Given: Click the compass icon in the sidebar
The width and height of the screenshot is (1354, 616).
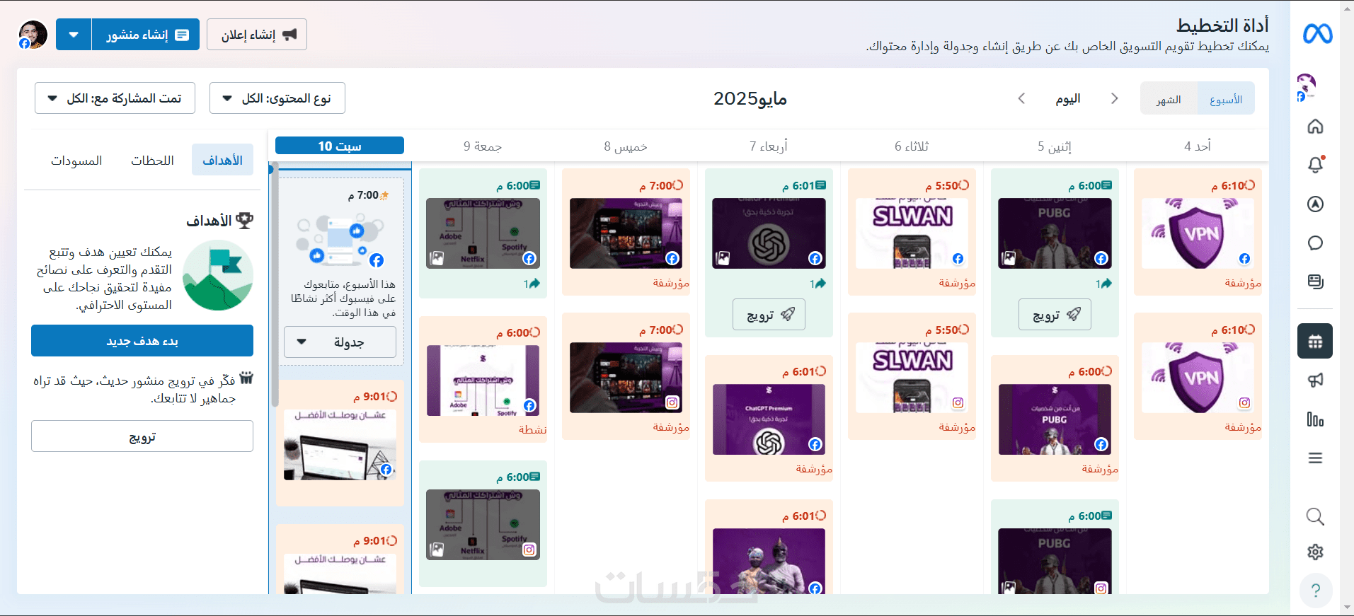Looking at the screenshot, I should 1315,204.
